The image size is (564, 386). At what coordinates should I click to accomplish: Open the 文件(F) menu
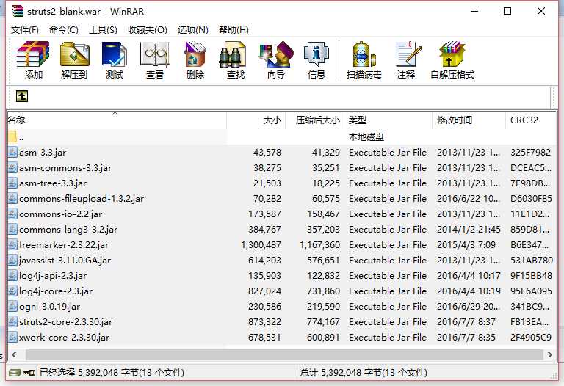(x=24, y=30)
